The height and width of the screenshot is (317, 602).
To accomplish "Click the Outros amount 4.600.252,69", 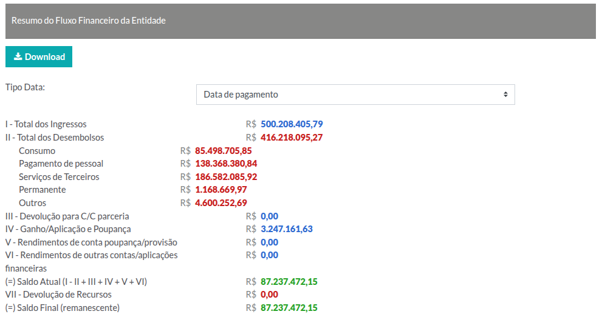I will point(221,203).
